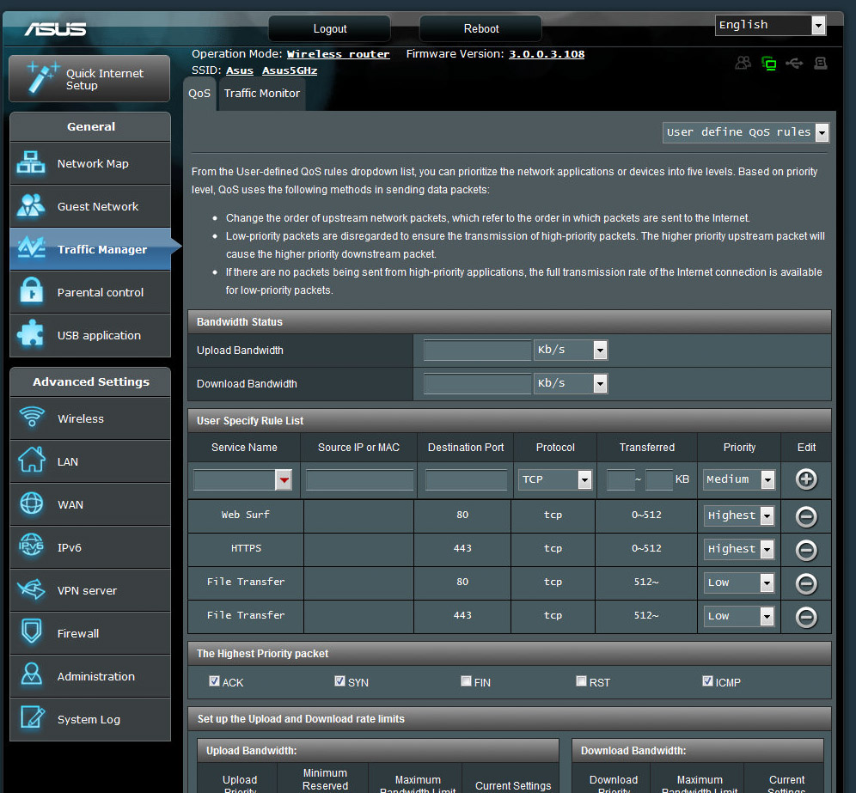Open the Medium priority dropdown
The width and height of the screenshot is (856, 793).
pos(739,479)
